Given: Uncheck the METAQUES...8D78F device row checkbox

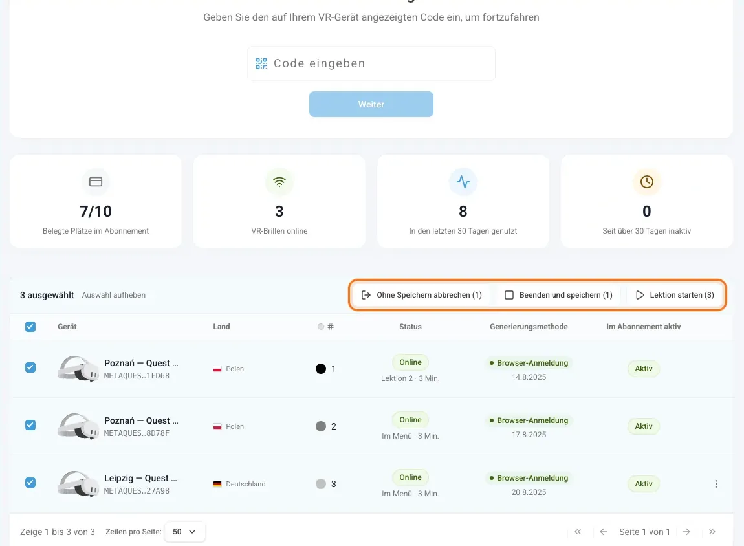Looking at the screenshot, I should [x=30, y=424].
